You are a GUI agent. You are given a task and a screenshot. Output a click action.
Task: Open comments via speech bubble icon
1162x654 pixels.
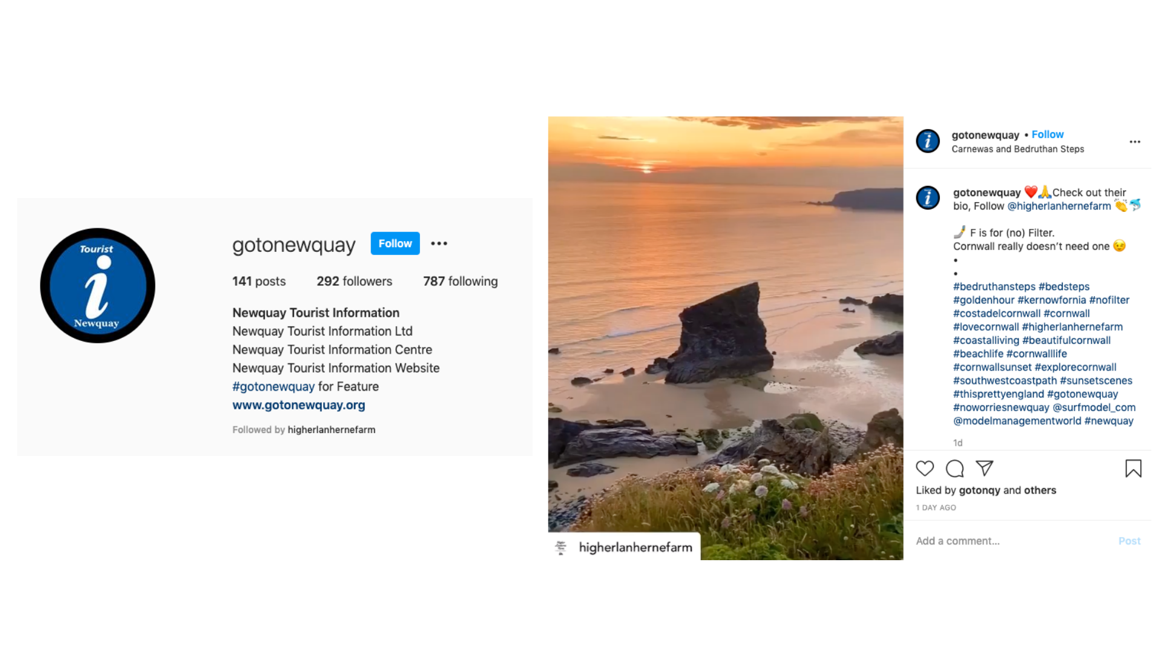coord(954,468)
